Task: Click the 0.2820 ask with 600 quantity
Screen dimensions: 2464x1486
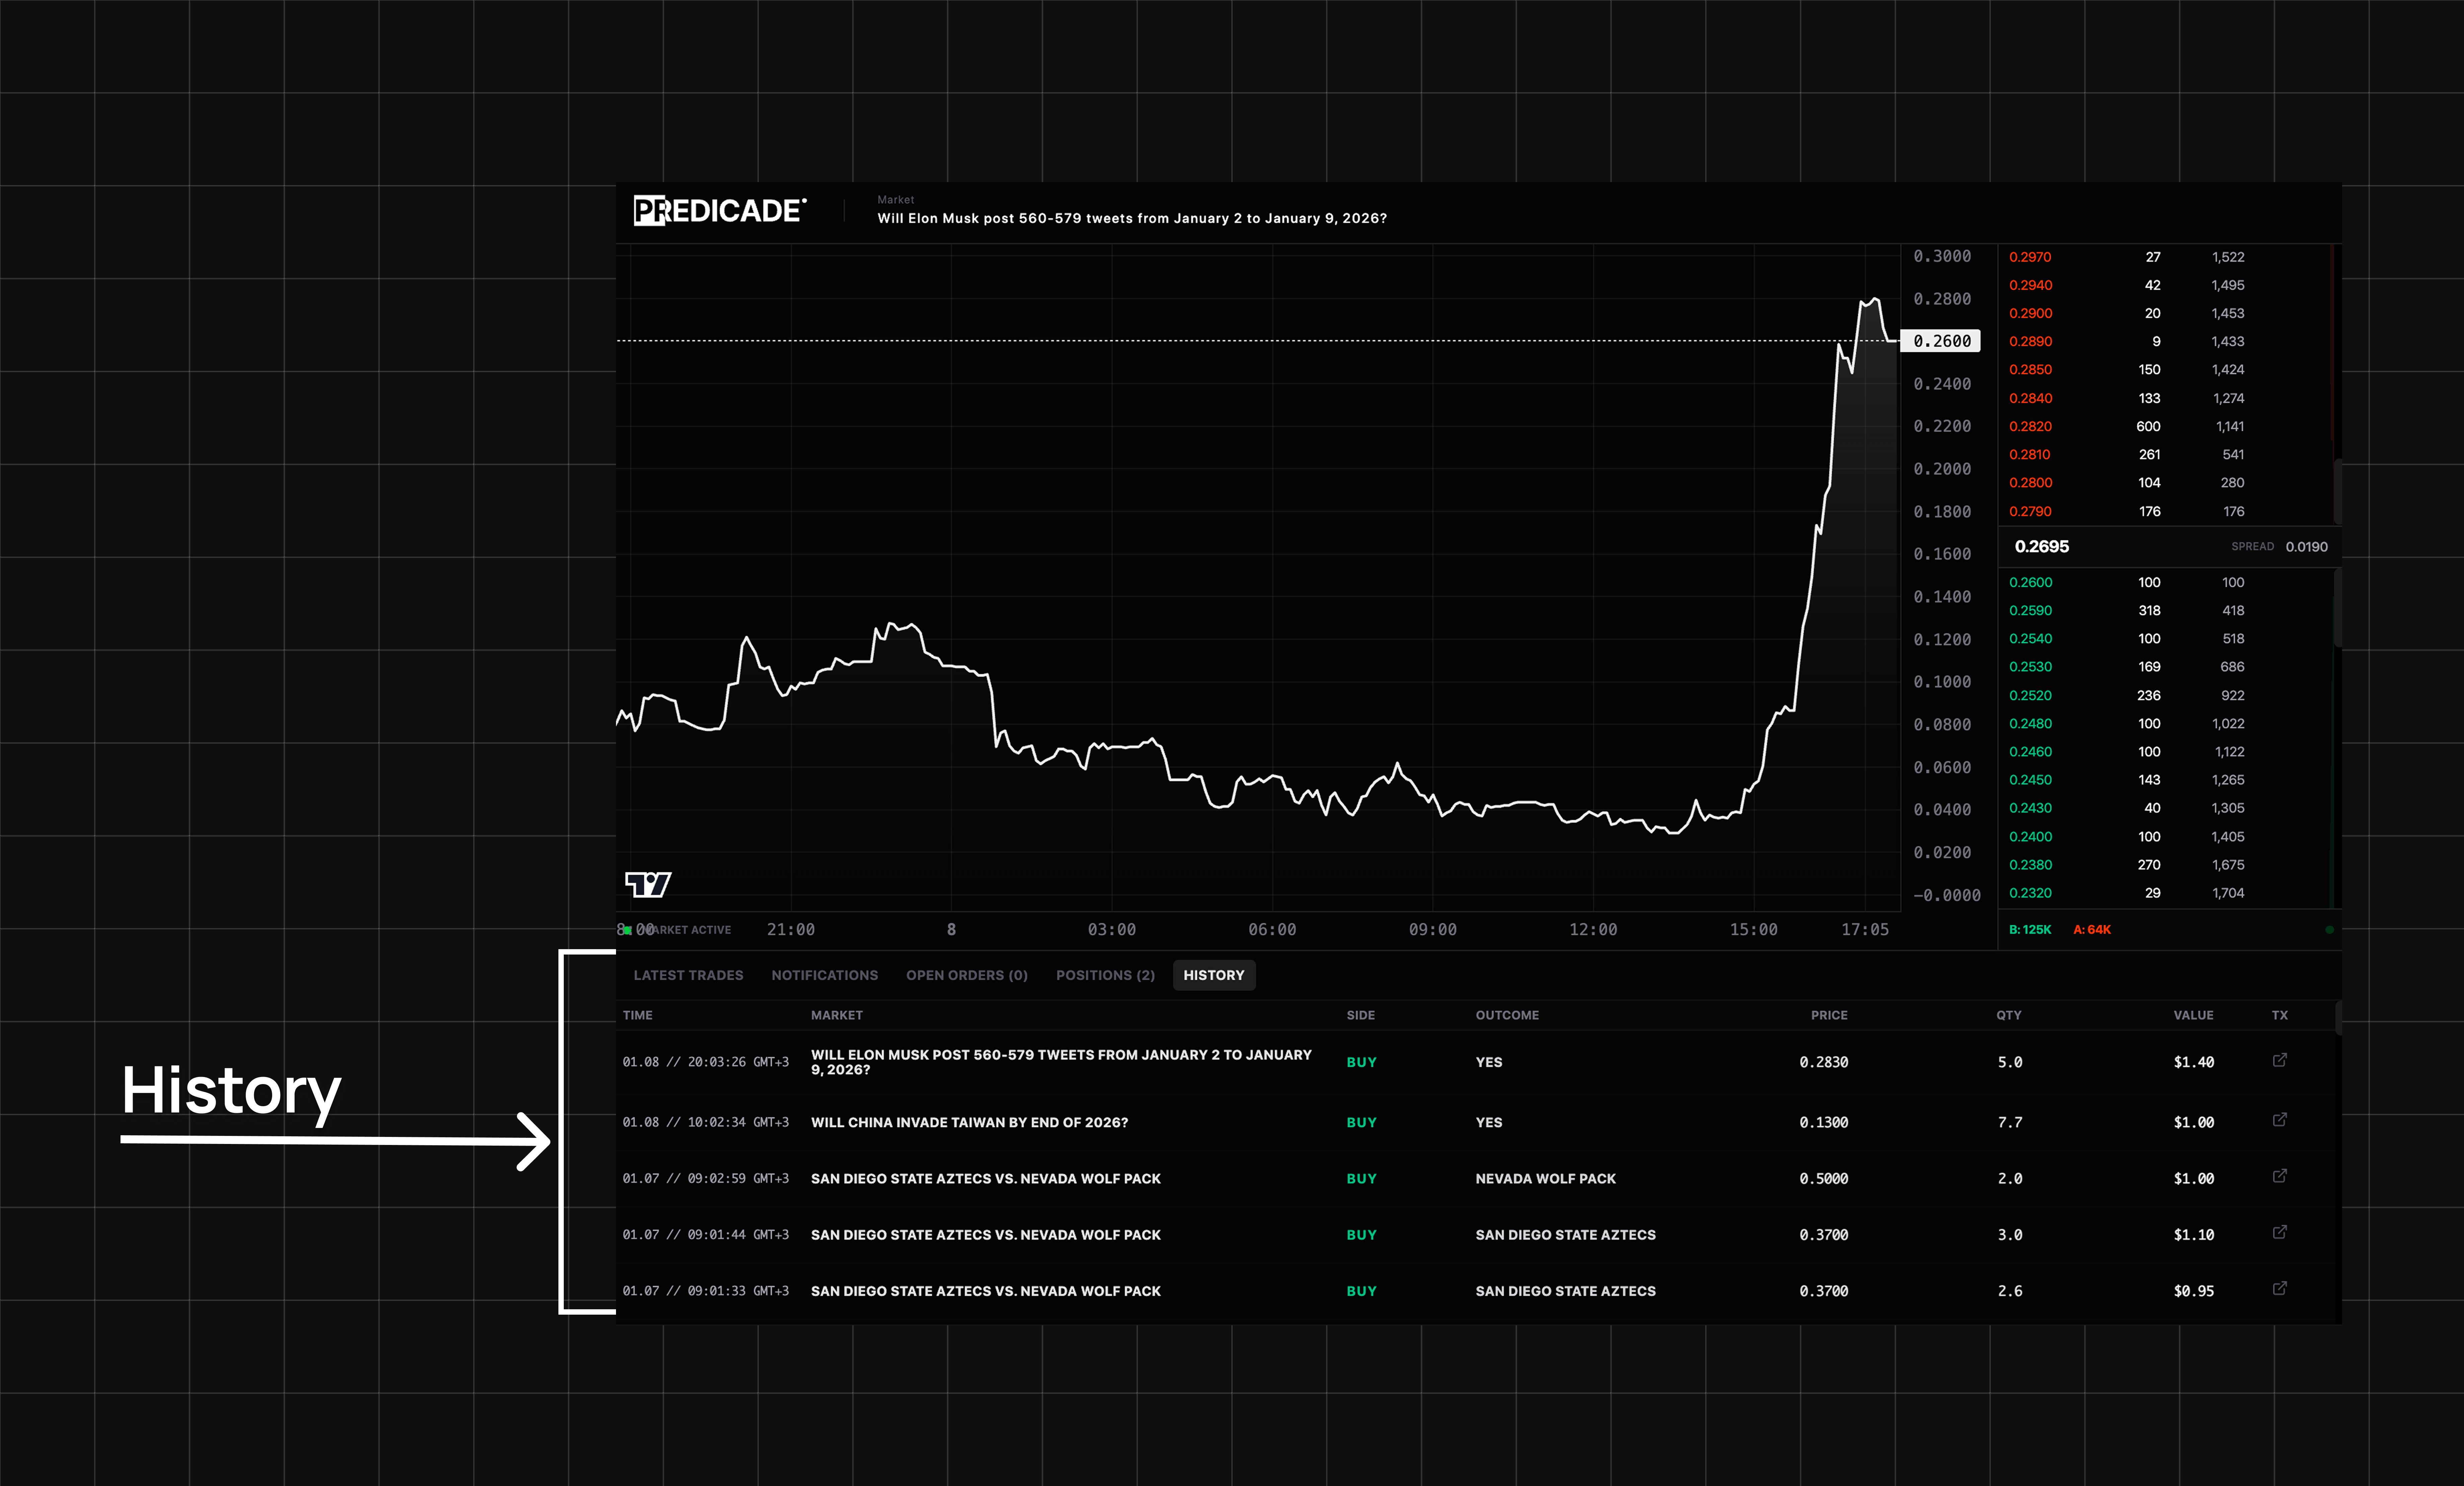Action: [2030, 426]
